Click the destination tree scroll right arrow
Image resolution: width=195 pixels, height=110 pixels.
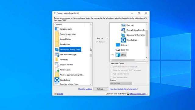click(x=144, y=60)
